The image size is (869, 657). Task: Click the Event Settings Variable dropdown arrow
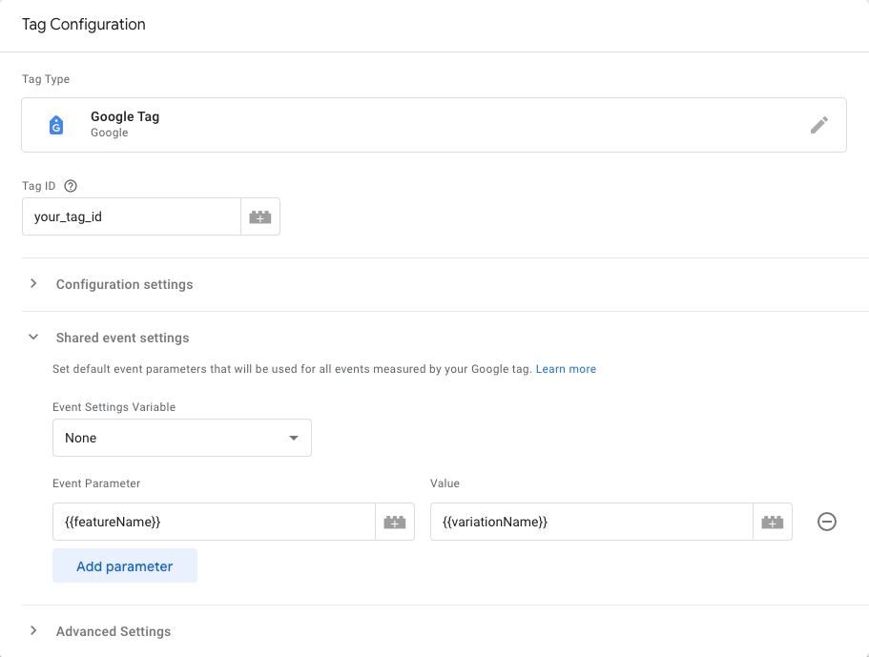click(294, 437)
